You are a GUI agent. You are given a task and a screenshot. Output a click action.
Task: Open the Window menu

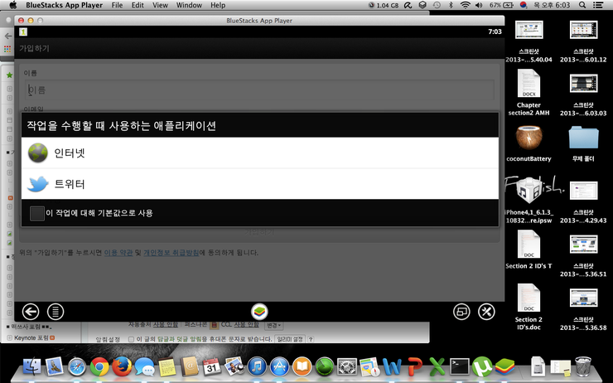pyautogui.click(x=189, y=5)
